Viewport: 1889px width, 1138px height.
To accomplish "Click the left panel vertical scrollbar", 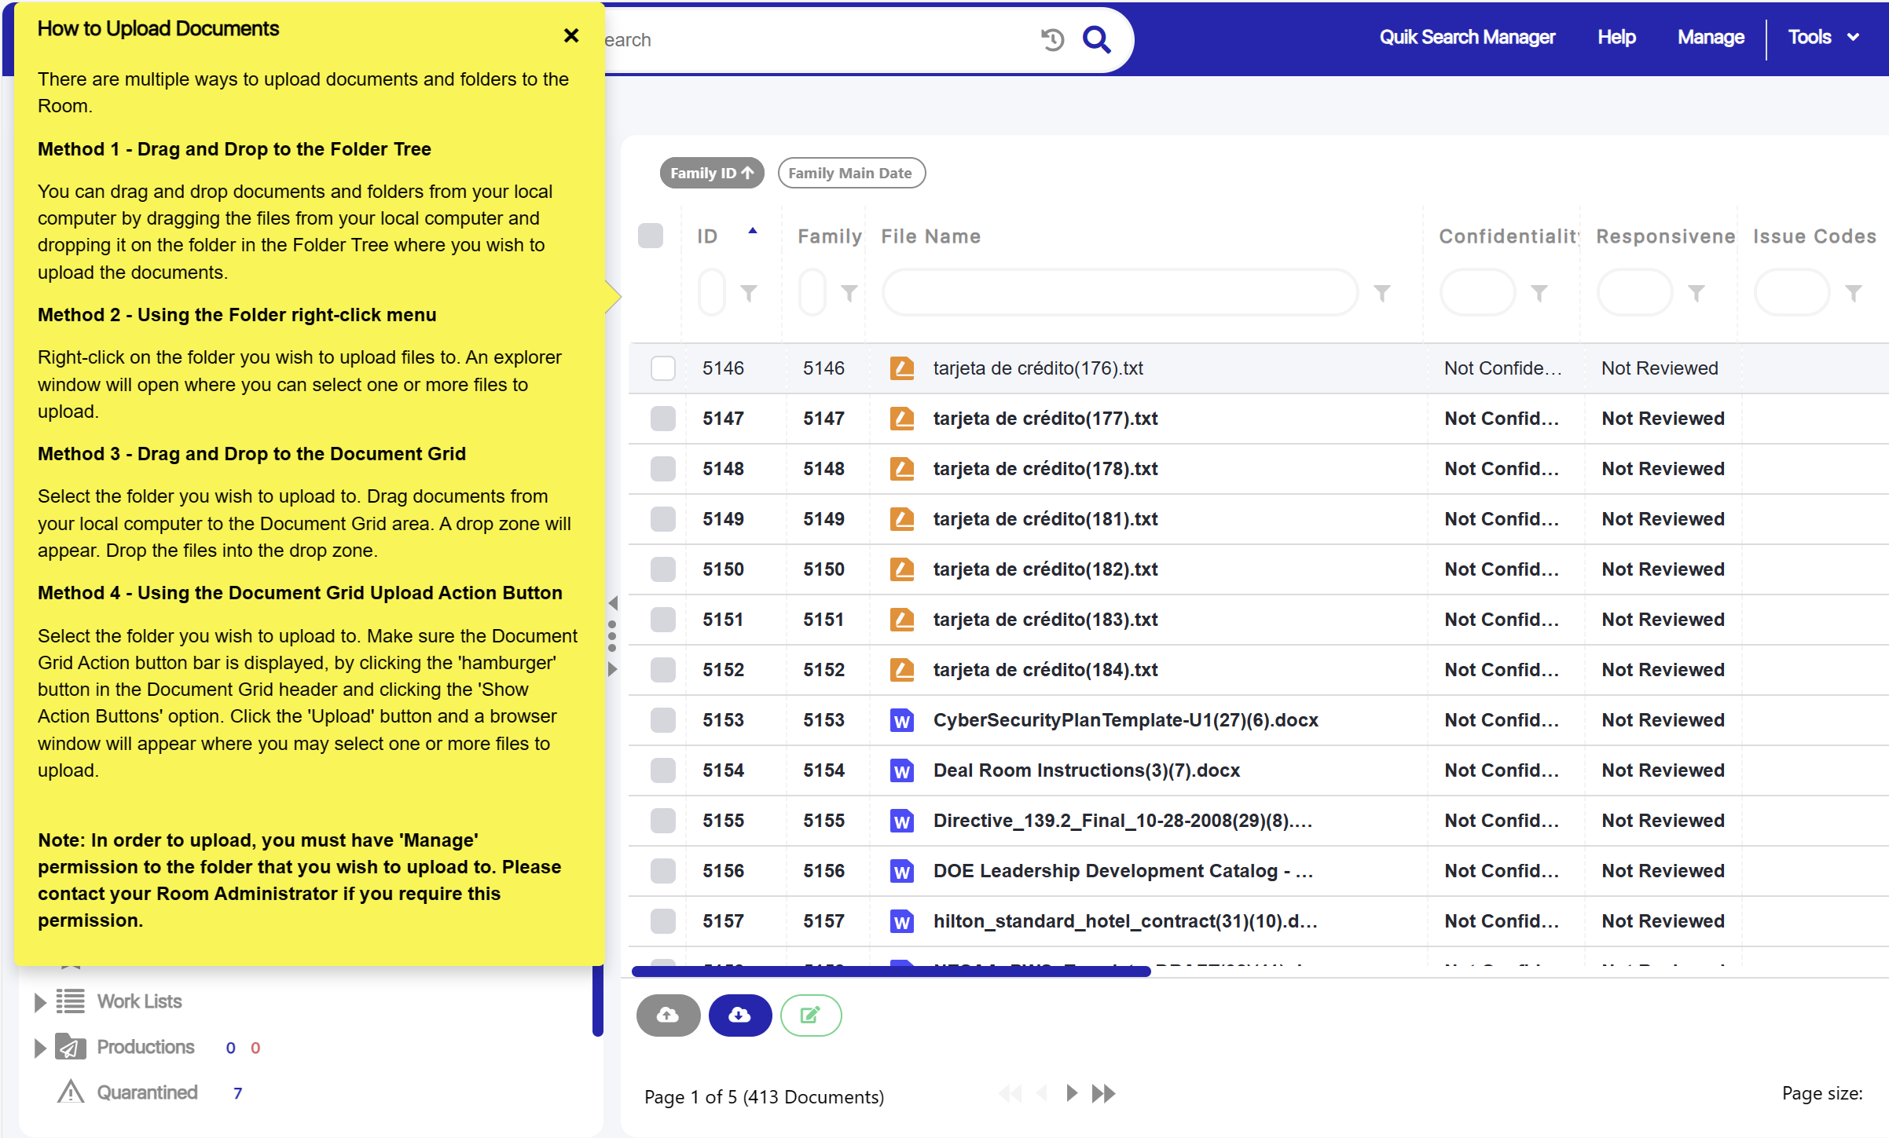I will click(x=598, y=1001).
